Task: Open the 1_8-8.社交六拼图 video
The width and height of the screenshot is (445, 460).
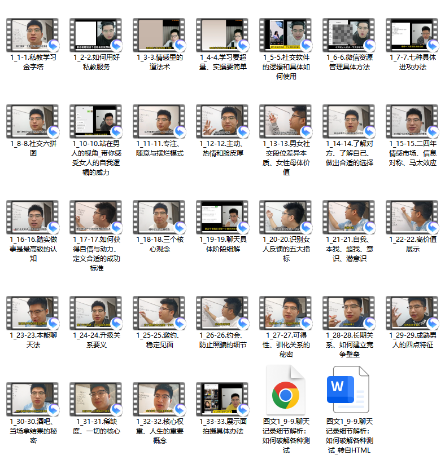Action: 33,121
